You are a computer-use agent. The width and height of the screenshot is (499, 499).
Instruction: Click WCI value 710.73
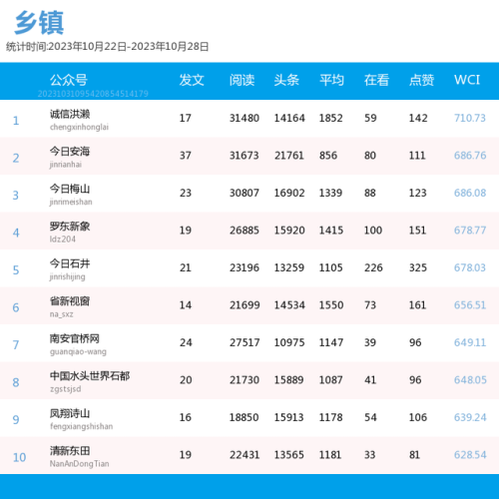(470, 118)
